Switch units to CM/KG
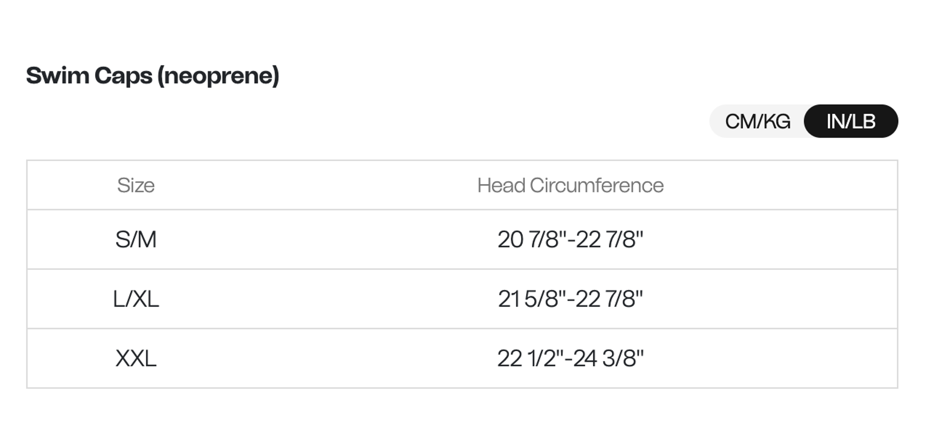 (758, 121)
